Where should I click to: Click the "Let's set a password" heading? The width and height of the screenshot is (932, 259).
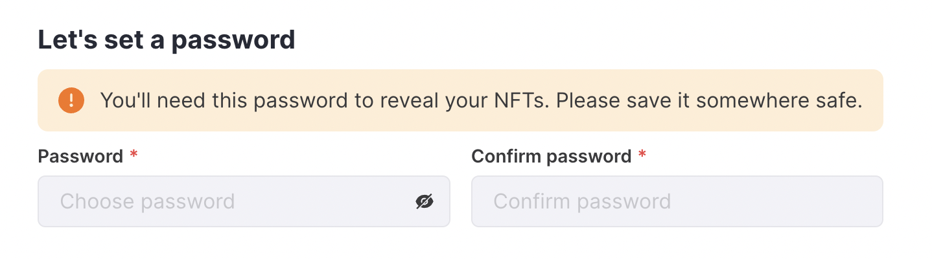click(167, 39)
